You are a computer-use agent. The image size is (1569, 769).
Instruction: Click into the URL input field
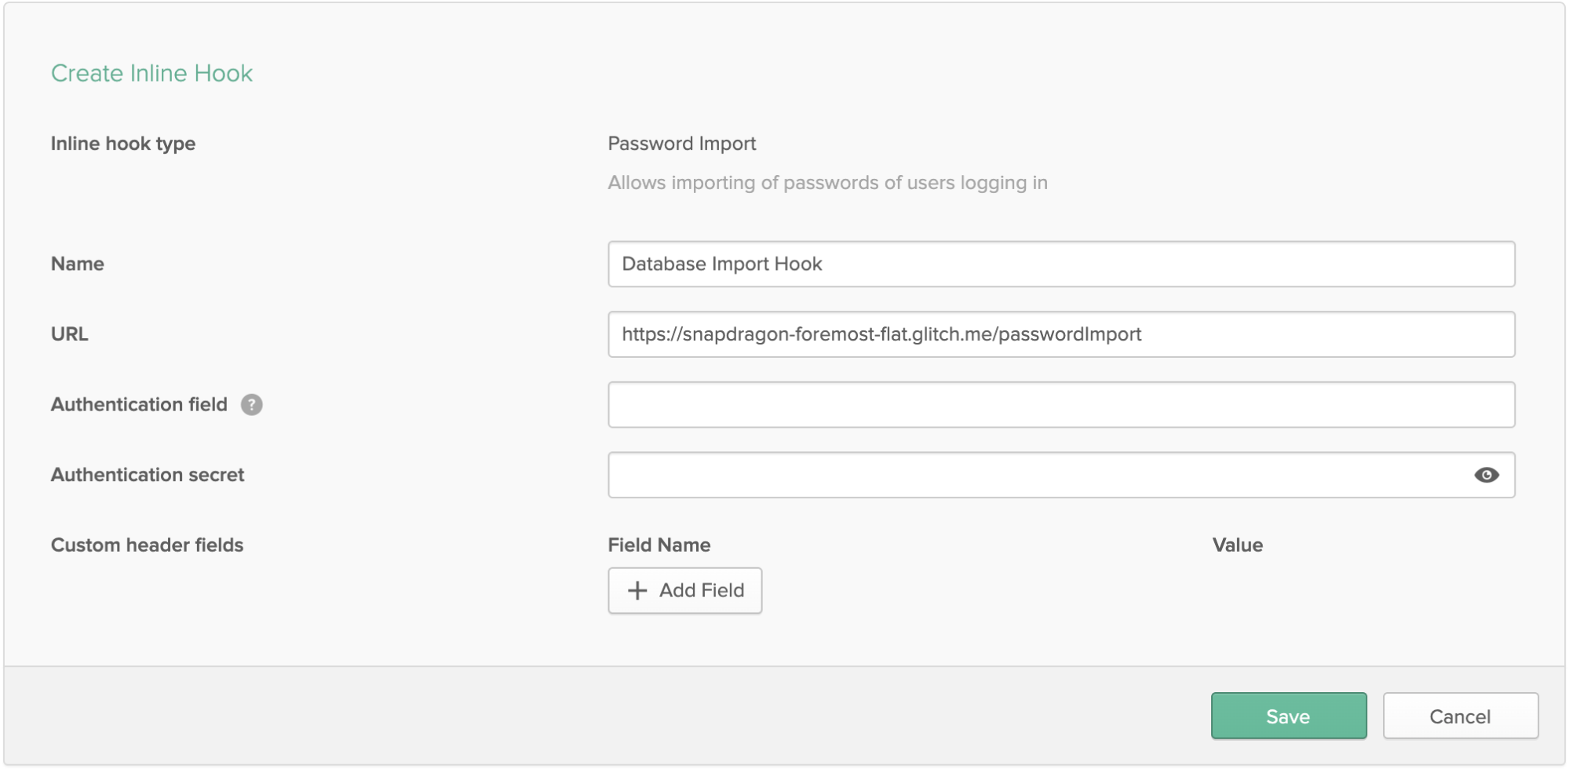1060,334
